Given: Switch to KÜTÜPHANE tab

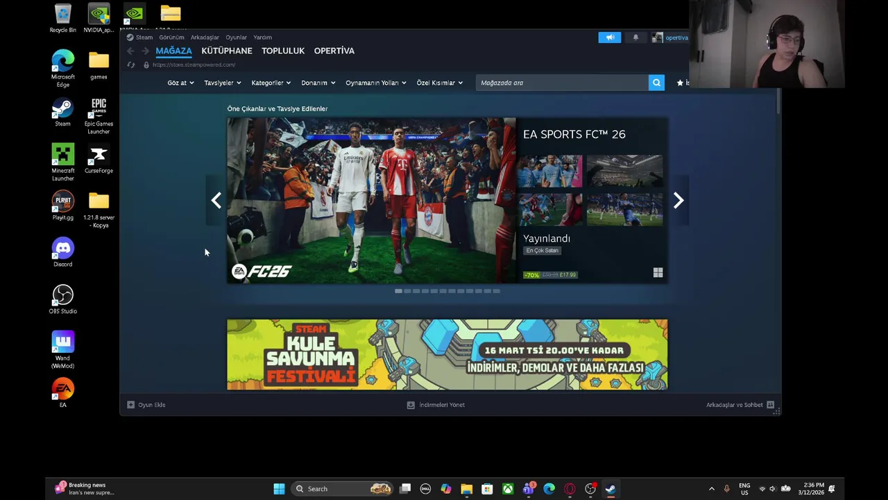Looking at the screenshot, I should (227, 51).
